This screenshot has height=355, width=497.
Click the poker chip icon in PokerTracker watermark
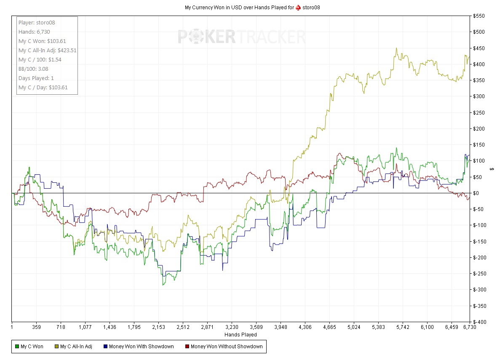coord(197,37)
